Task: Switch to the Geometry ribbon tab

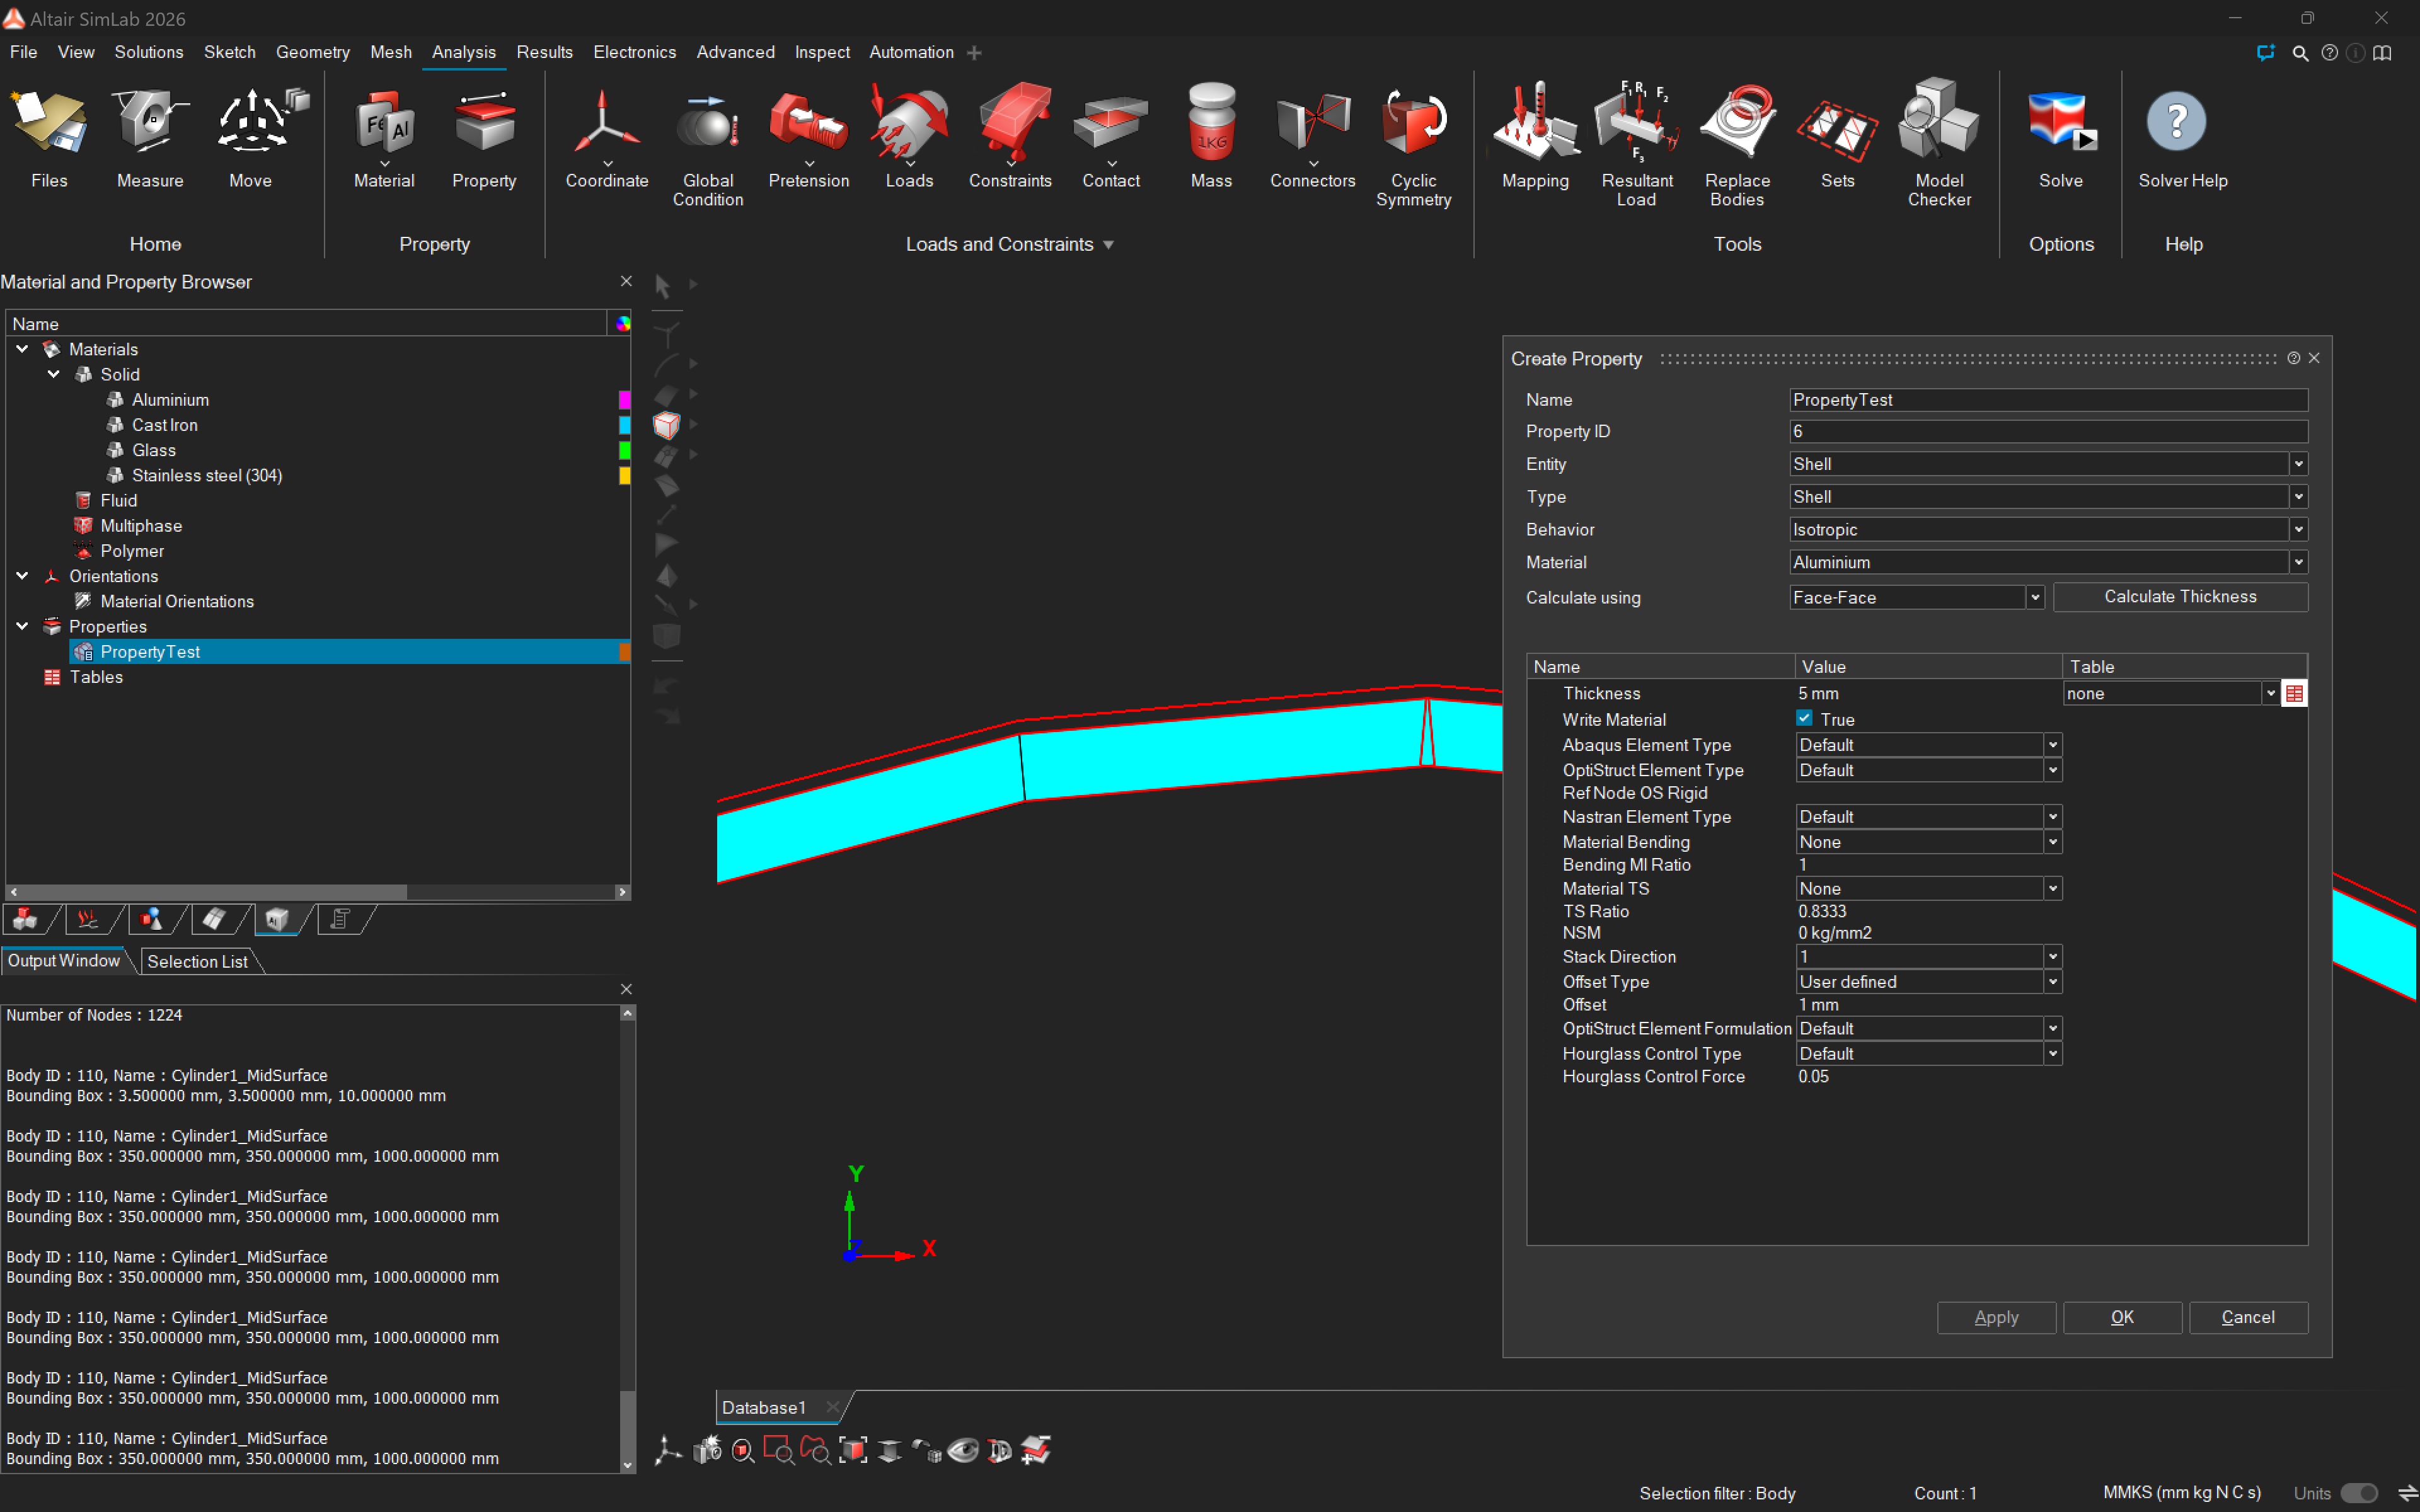Action: pyautogui.click(x=312, y=52)
